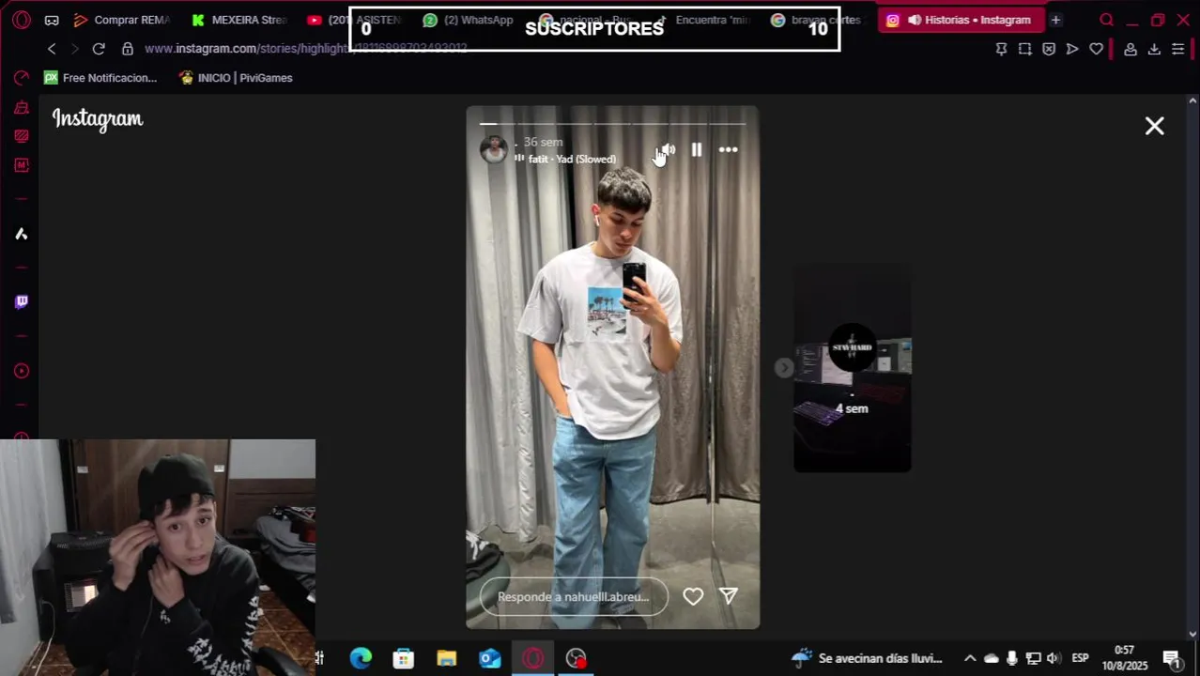Open File Explorer from taskbar

(x=447, y=658)
